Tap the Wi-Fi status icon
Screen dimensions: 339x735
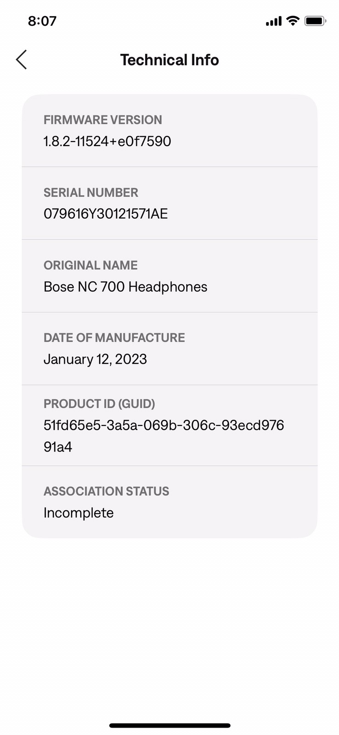click(x=292, y=21)
